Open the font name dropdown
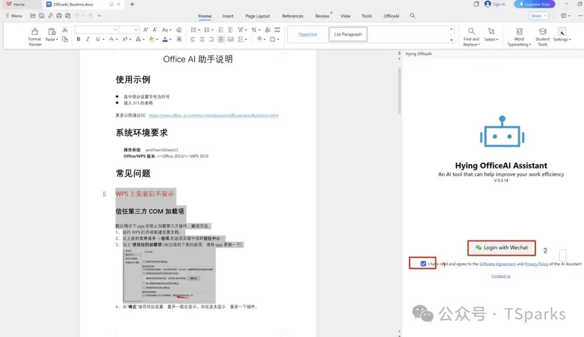The width and height of the screenshot is (584, 337). point(116,30)
